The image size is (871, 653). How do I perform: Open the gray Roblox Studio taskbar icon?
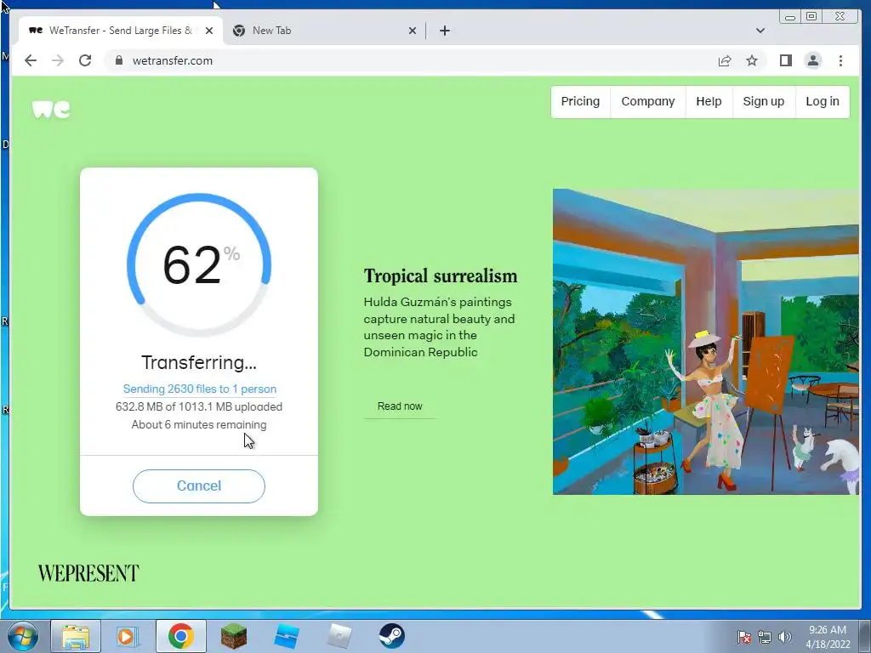coord(339,636)
